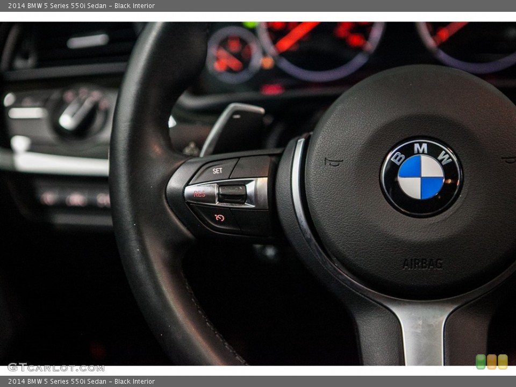Click the BMW roundel emblem
The image size is (516, 387).
(421, 177)
